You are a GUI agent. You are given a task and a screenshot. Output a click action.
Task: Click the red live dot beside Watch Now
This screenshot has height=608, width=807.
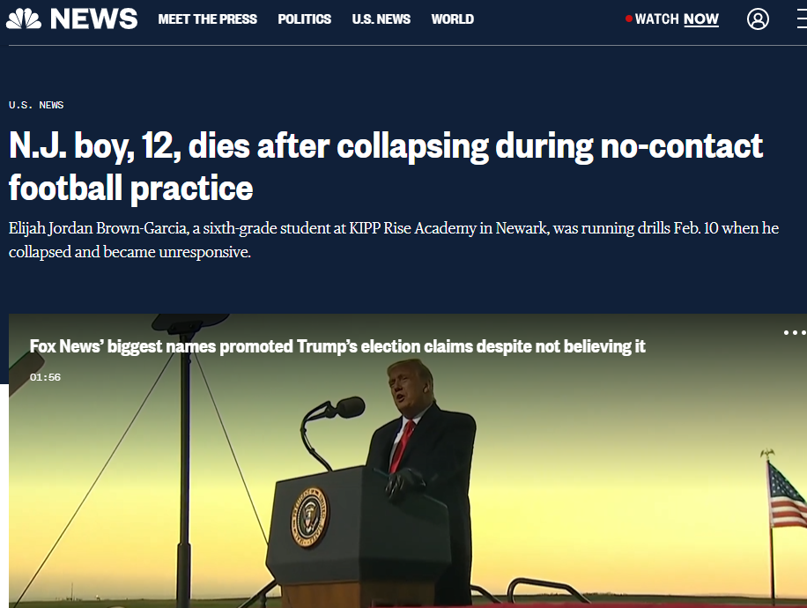pos(628,19)
